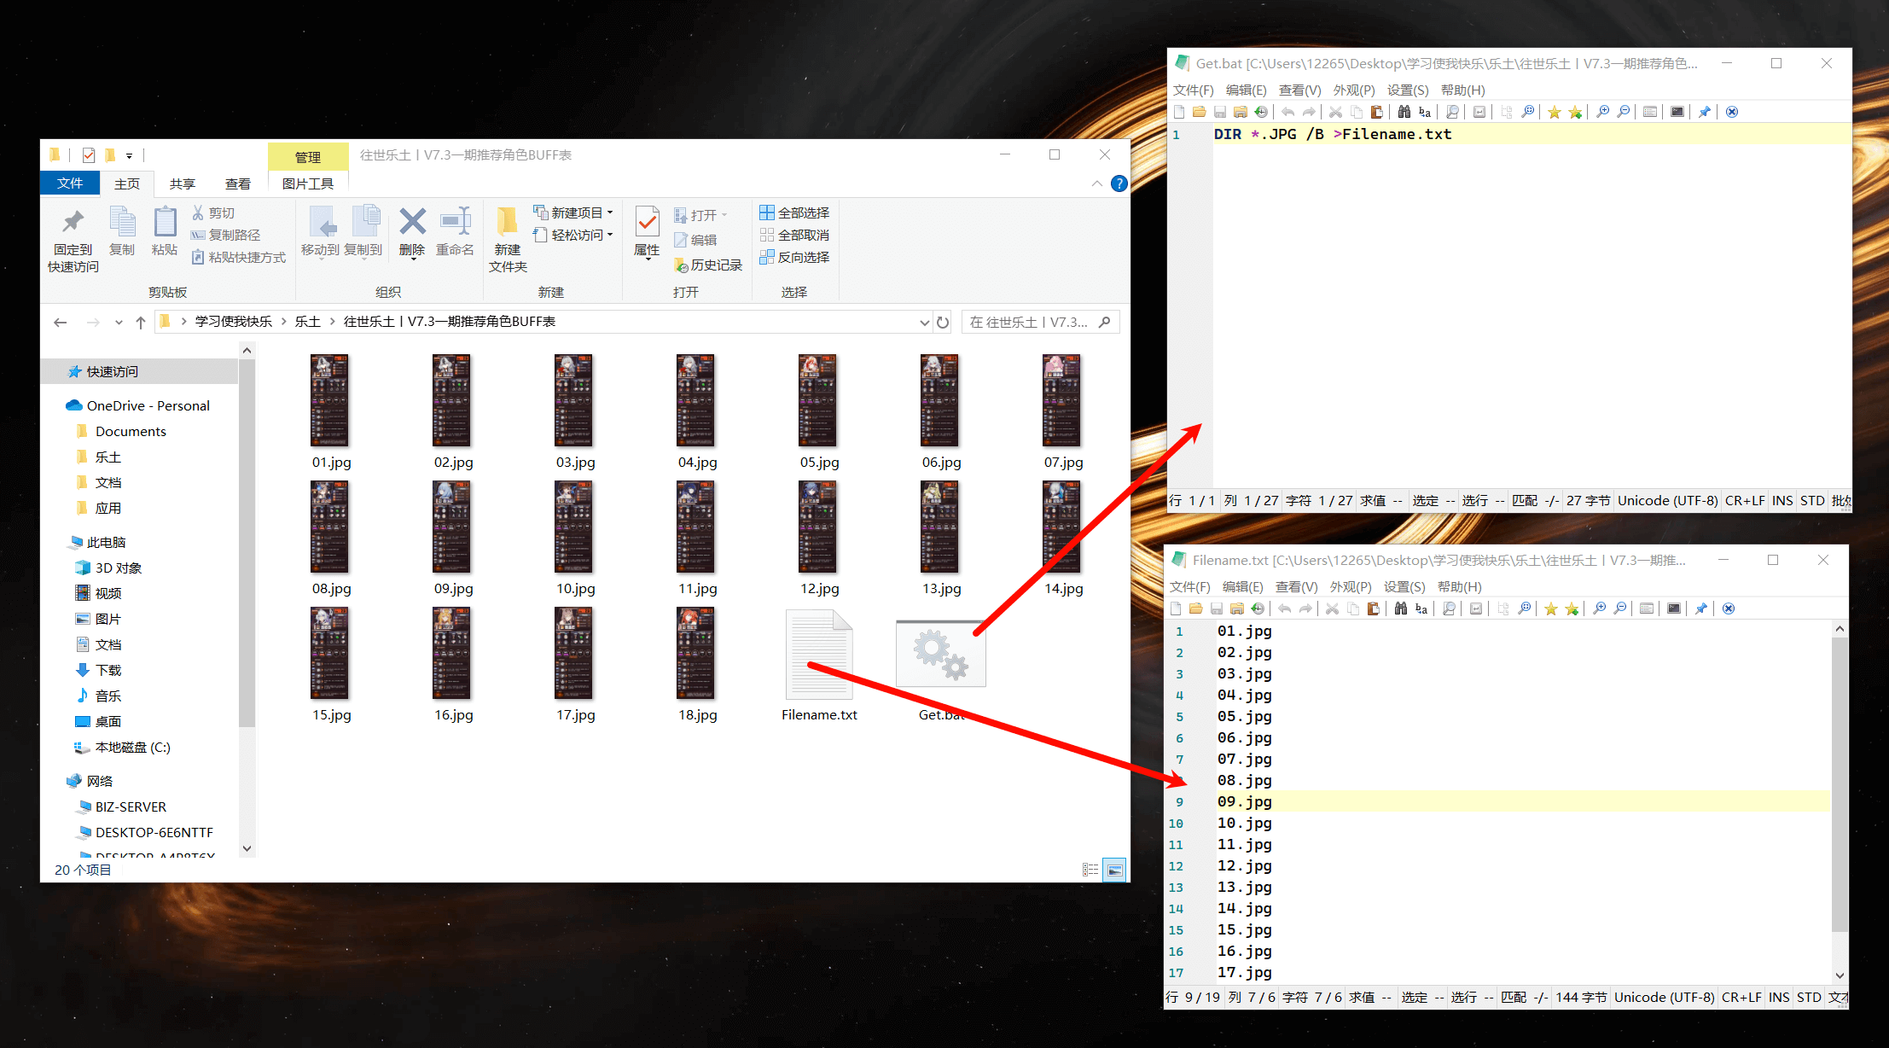Image resolution: width=1889 pixels, height=1048 pixels.
Task: Switch Explorer to large thumbnails view icon
Action: (x=1114, y=870)
